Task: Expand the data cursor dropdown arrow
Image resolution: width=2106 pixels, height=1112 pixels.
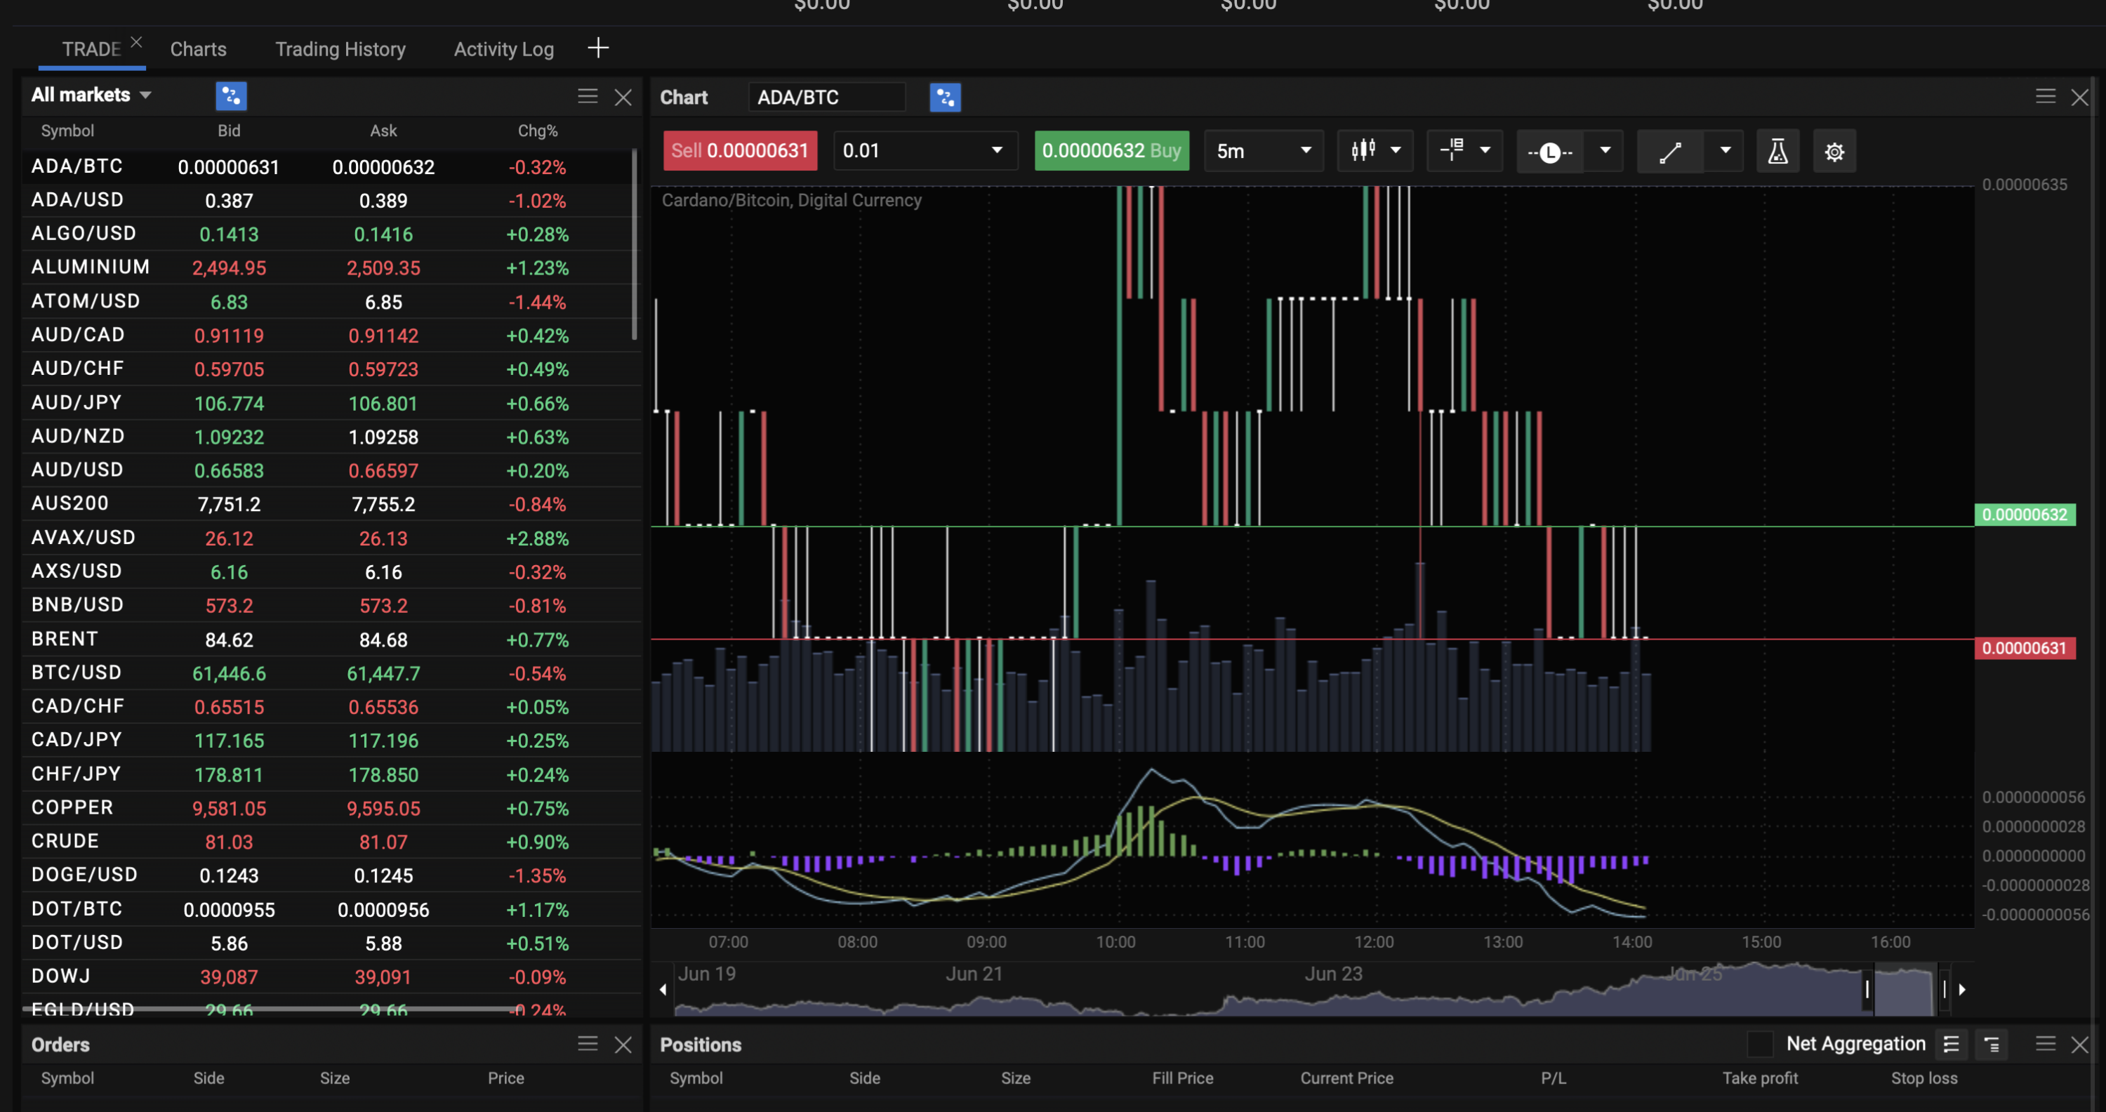Action: (1485, 150)
